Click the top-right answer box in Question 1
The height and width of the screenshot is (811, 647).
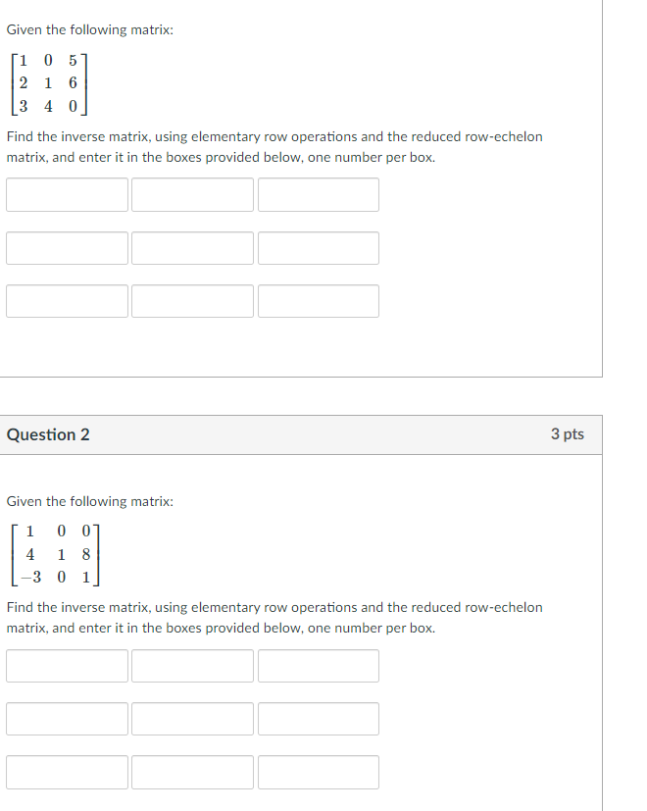coord(318,194)
